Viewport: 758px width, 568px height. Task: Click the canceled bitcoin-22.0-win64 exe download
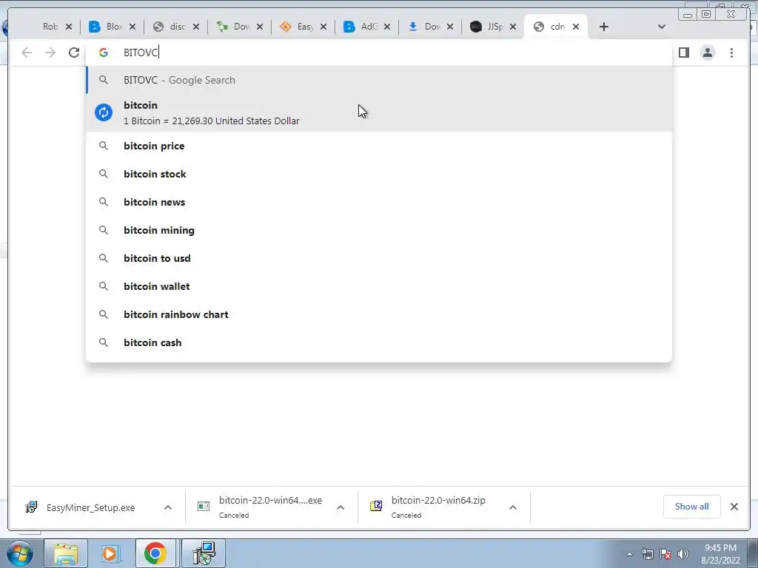[x=261, y=507]
